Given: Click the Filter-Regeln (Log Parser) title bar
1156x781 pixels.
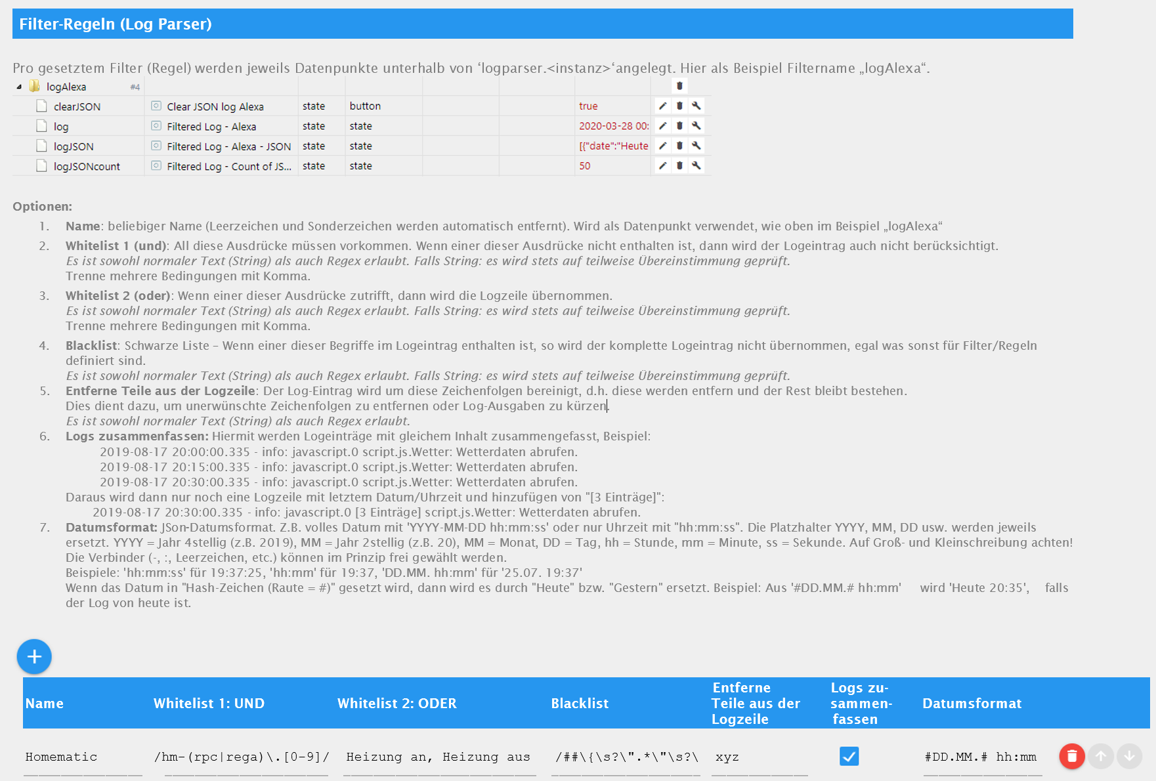Looking at the screenshot, I should pos(542,24).
